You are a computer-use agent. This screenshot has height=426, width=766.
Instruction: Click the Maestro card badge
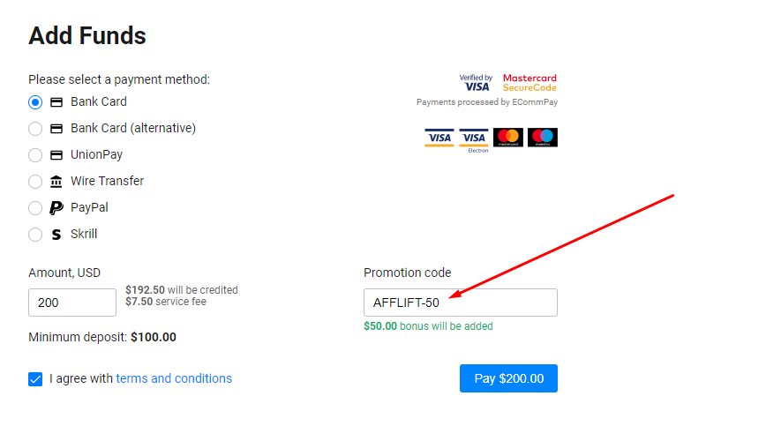543,138
